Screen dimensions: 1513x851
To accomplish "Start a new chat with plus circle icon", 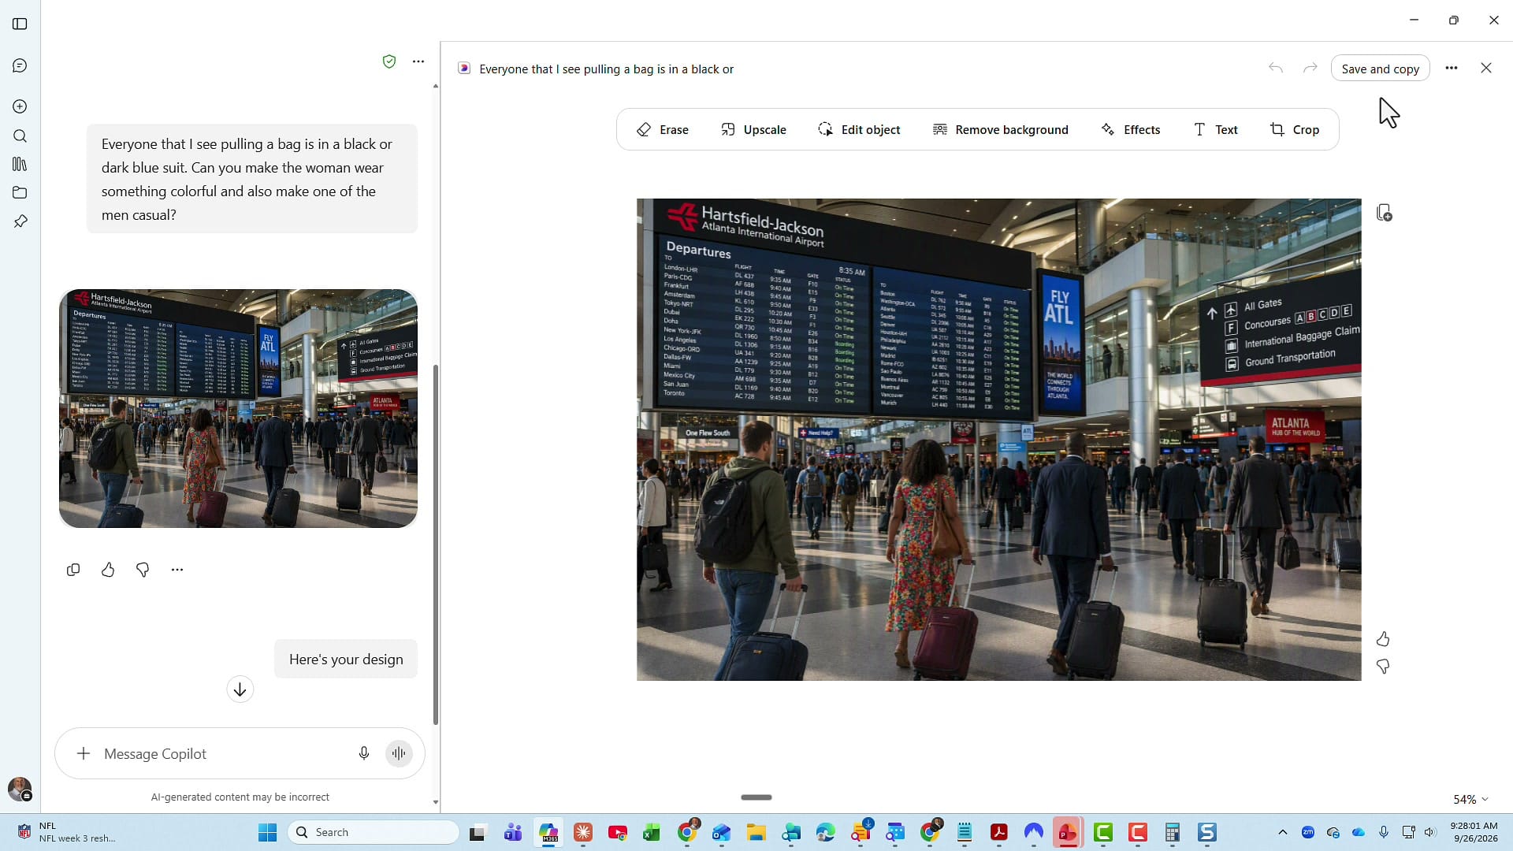I will tap(20, 106).
